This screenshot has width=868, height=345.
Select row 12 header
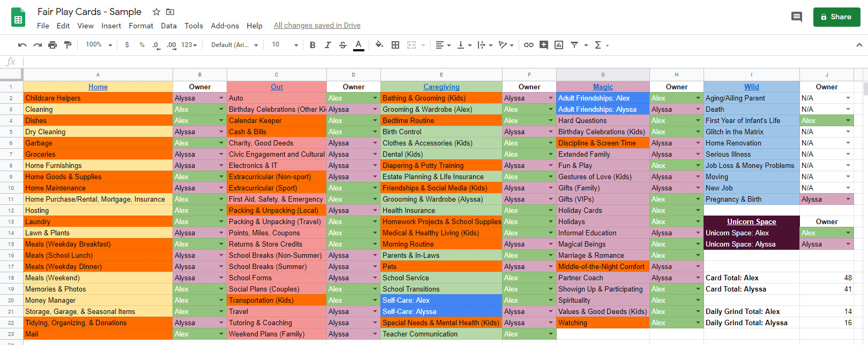point(11,211)
